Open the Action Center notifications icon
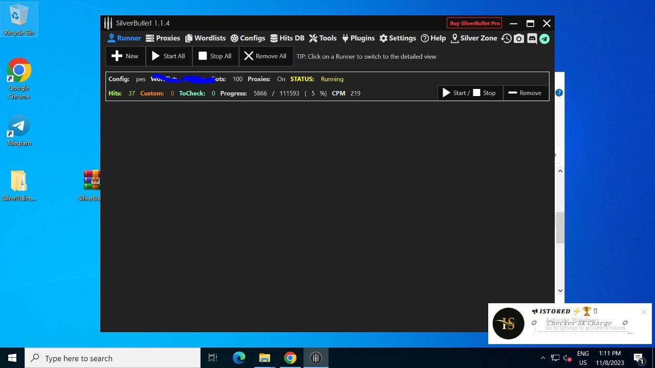Screen dimensions: 655x368 [x=639, y=358]
